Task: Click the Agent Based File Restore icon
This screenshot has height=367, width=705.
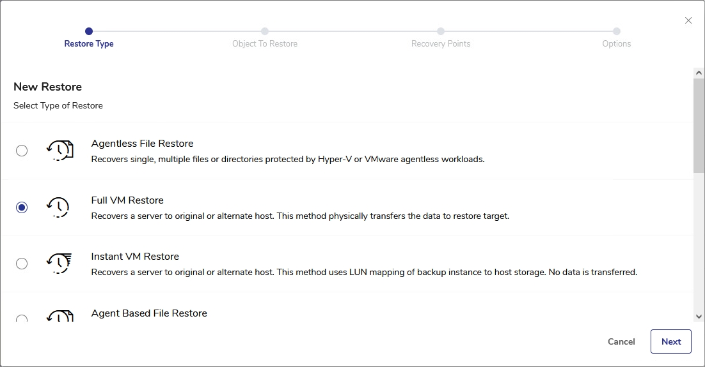Action: 59,316
